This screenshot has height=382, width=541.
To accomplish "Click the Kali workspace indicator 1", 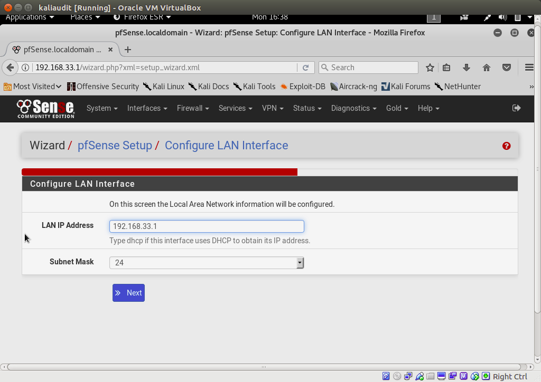I will [434, 17].
